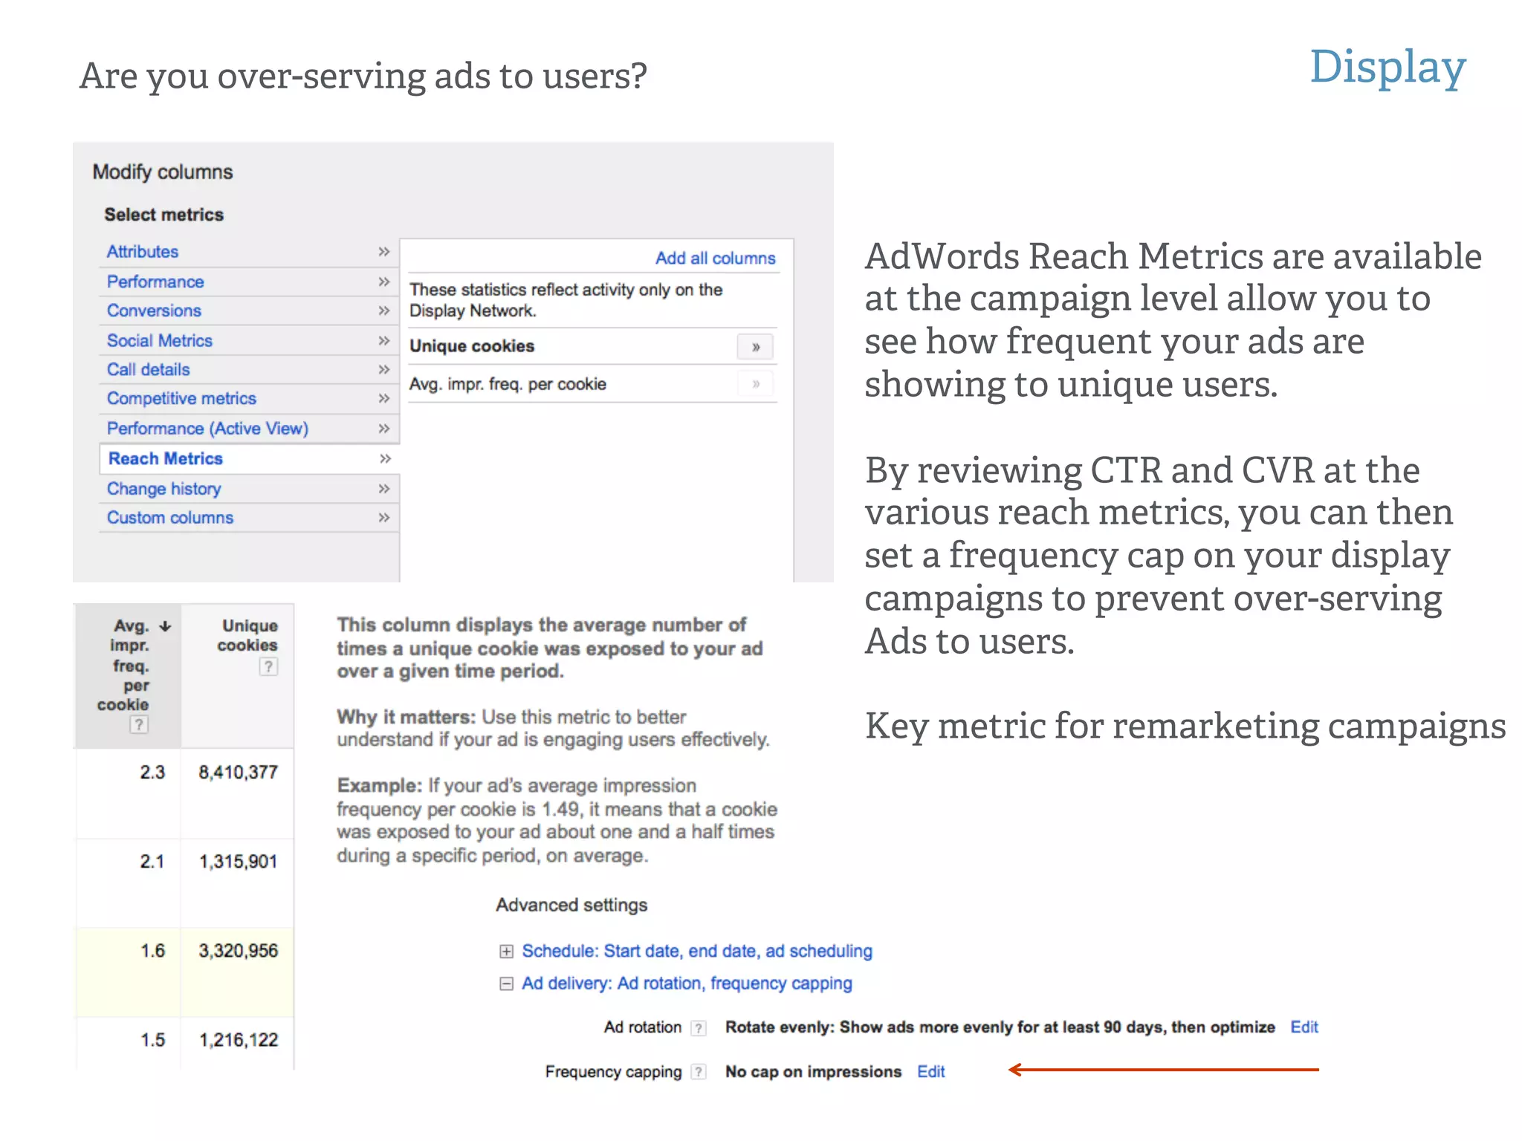Click Avg. impr. freq. per cookie label
This screenshot has height=1141, width=1522.
click(508, 384)
